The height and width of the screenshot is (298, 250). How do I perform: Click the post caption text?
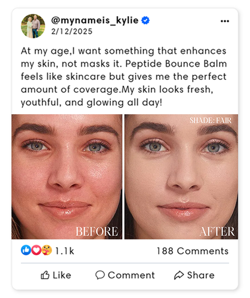[124, 77]
